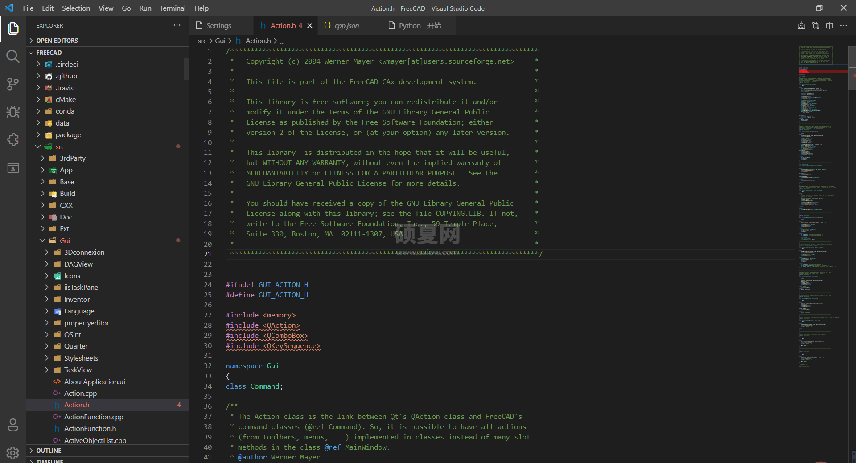Click the VS Code logo icon in title bar
The image size is (856, 463).
(9, 8)
